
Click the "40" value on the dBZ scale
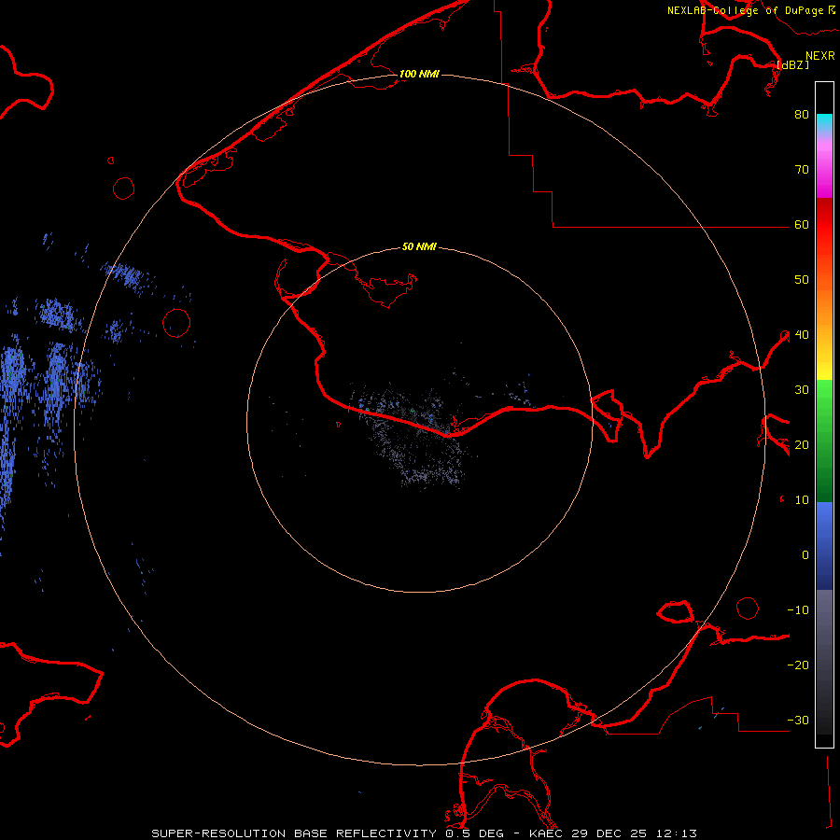802,335
